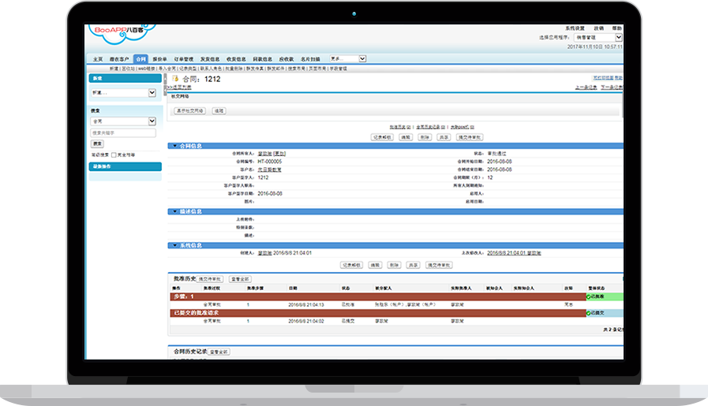Open 回收站 in the sub-navigation
Image resolution: width=708 pixels, height=406 pixels.
128,69
